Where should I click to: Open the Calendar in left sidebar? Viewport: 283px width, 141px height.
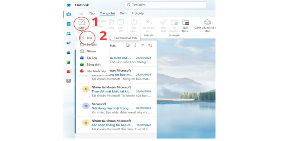point(68,24)
